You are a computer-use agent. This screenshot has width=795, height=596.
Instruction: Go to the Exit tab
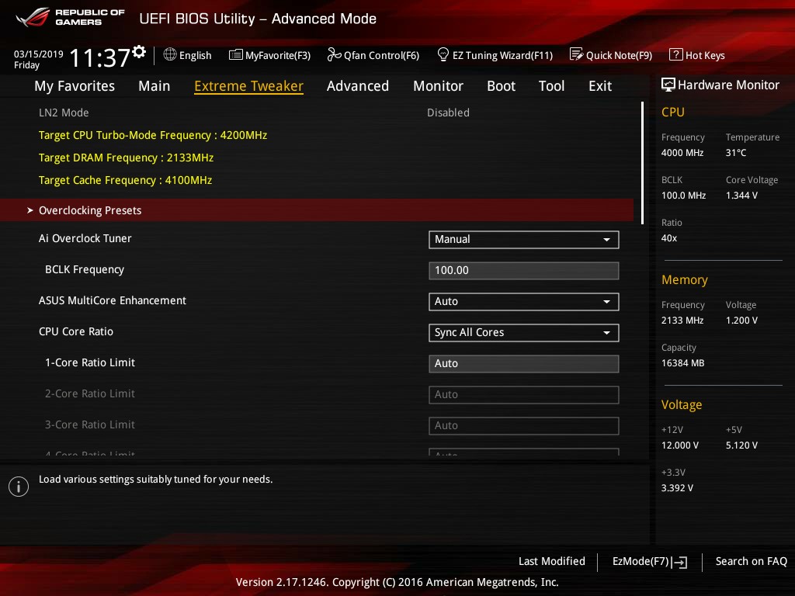[x=600, y=85]
